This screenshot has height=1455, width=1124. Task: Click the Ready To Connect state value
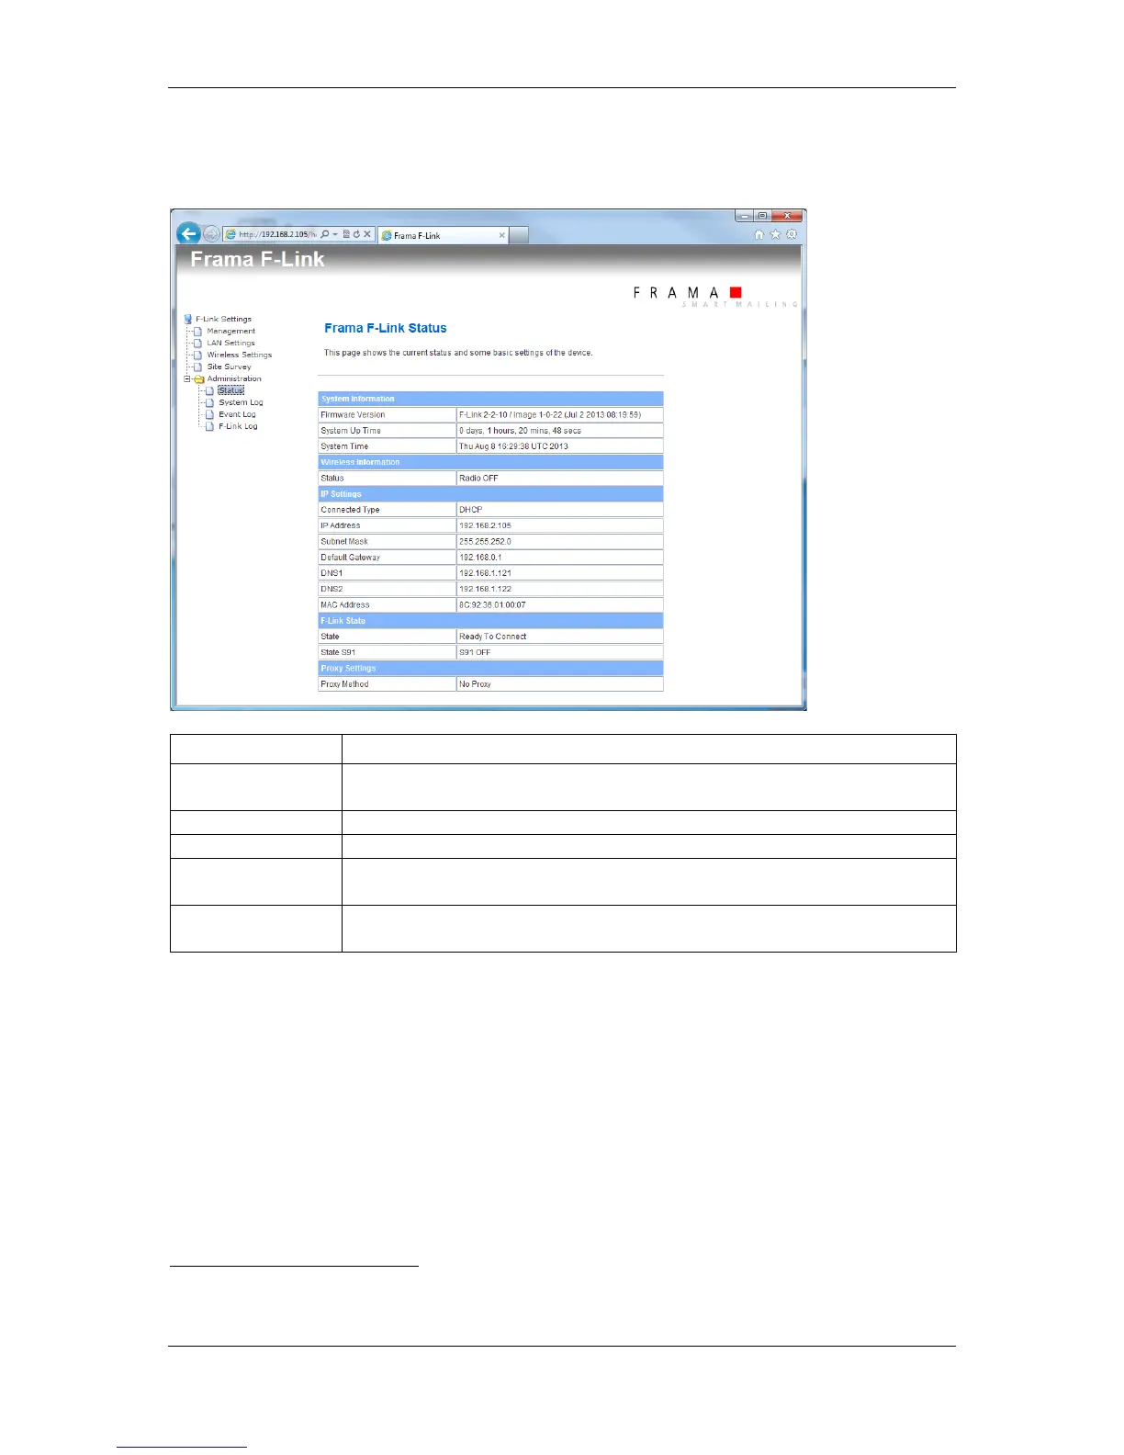click(560, 637)
